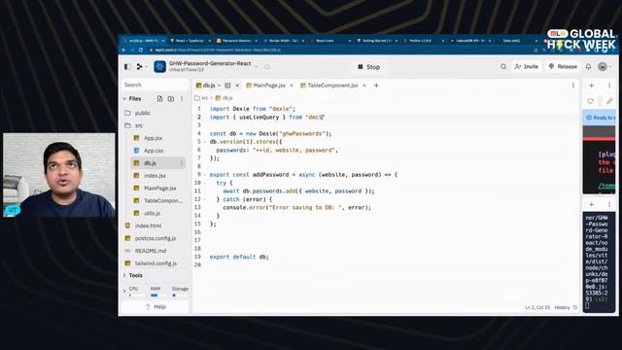Open notifications bell icon
This screenshot has height=350, width=622.
pyautogui.click(x=589, y=67)
